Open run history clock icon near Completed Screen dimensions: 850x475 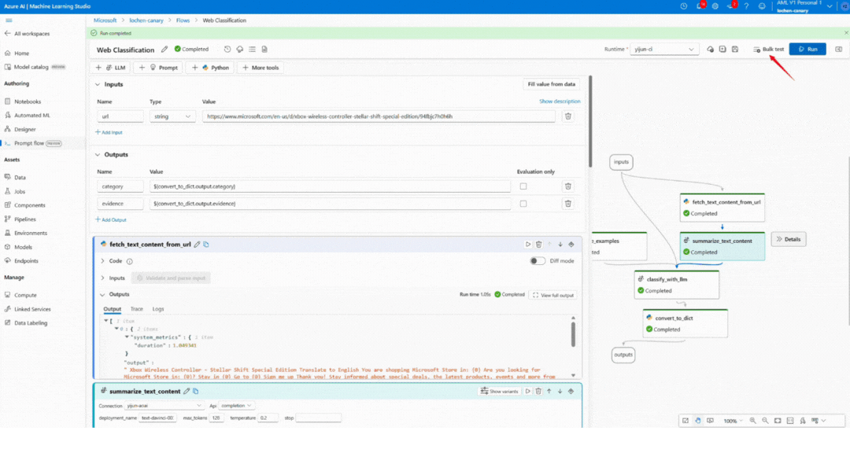tap(227, 50)
